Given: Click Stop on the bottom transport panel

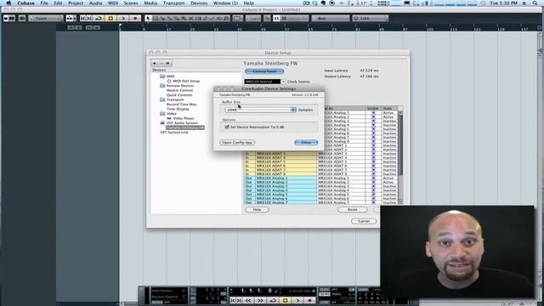Looking at the screenshot, I should [285, 300].
